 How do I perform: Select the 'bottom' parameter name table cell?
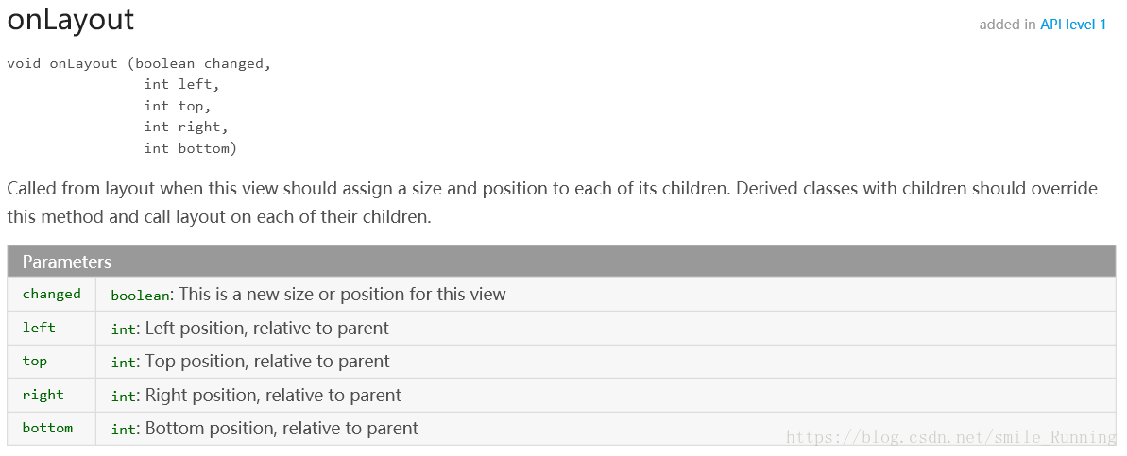pos(48,428)
